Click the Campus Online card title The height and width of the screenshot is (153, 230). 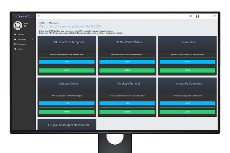click(68, 84)
